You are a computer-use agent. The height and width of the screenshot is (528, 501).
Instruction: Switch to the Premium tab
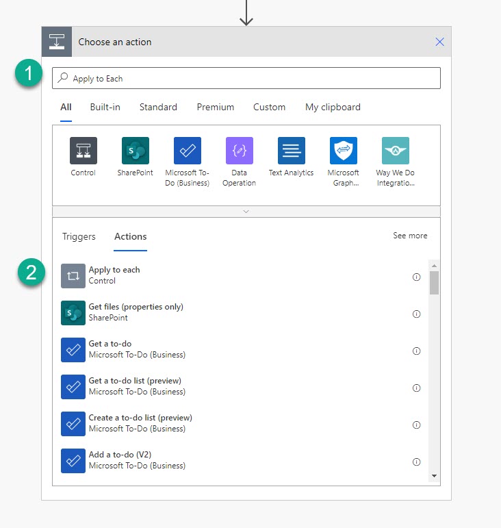pyautogui.click(x=216, y=108)
